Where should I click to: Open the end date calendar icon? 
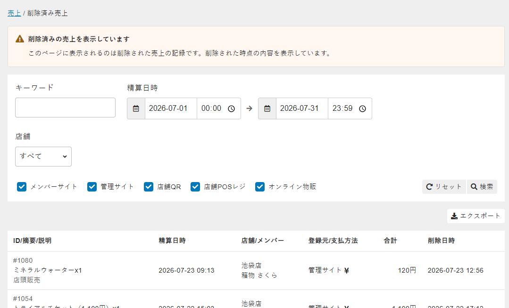[267, 108]
